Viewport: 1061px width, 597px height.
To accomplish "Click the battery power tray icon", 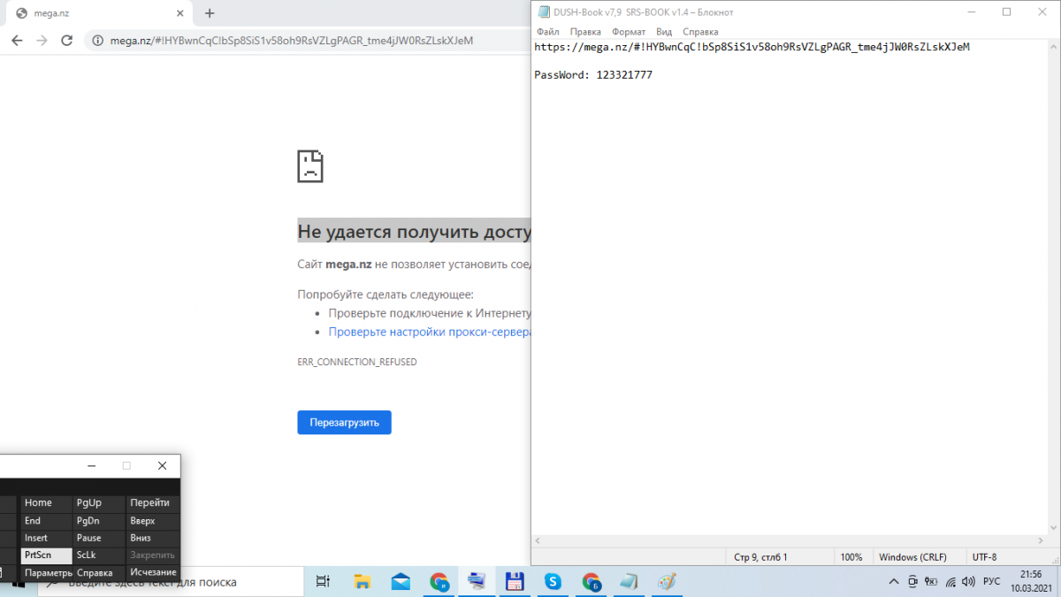I will pos(931,581).
